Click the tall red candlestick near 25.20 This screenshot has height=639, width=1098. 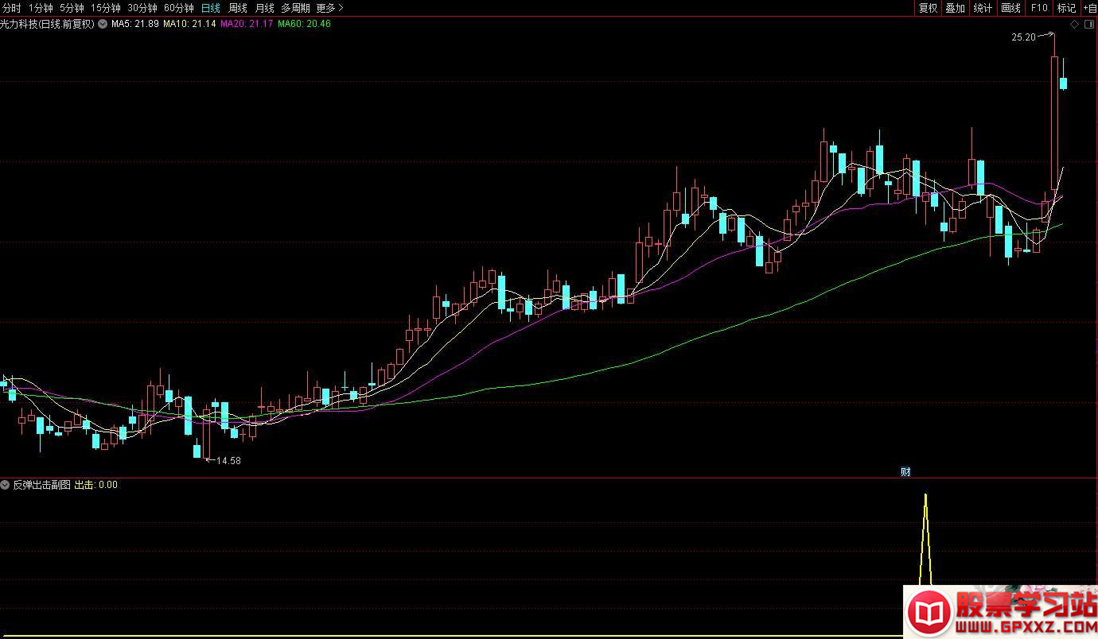[1055, 123]
